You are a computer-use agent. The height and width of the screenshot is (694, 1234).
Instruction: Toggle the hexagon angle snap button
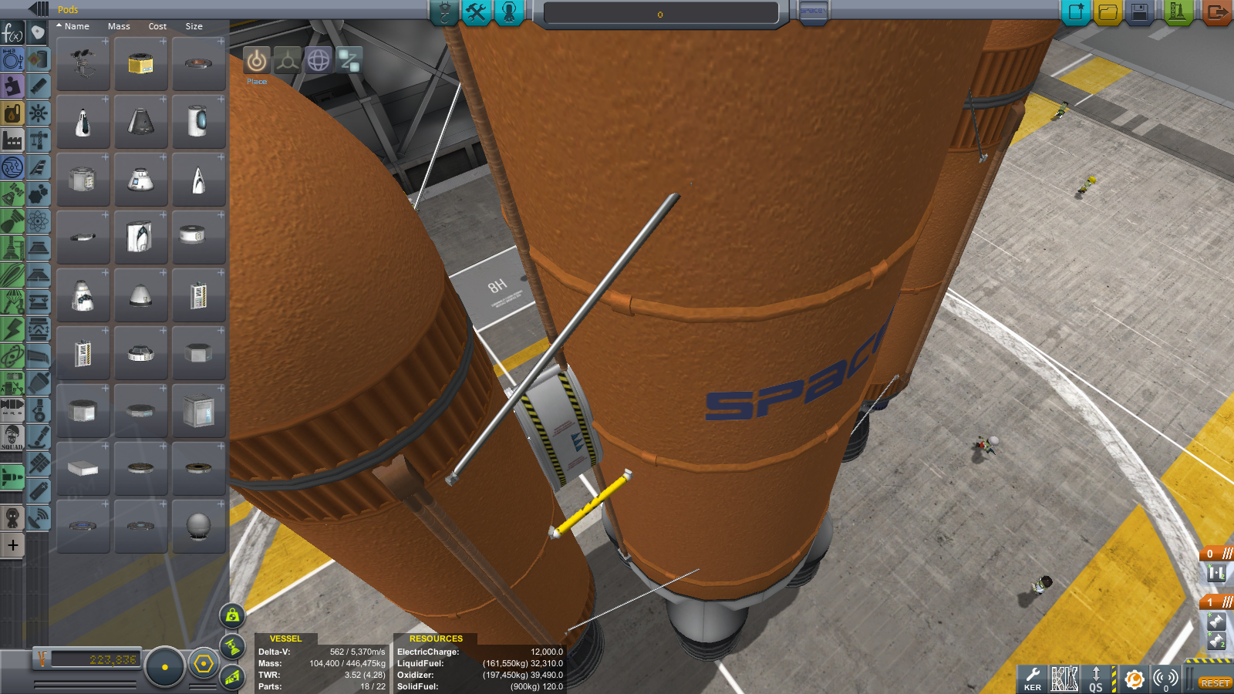[x=204, y=664]
